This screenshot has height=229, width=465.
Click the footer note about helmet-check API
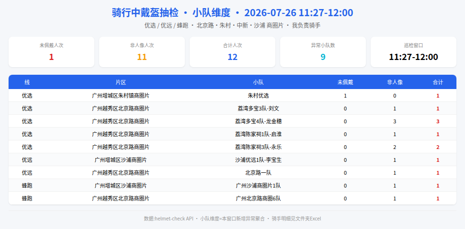pyautogui.click(x=232, y=219)
